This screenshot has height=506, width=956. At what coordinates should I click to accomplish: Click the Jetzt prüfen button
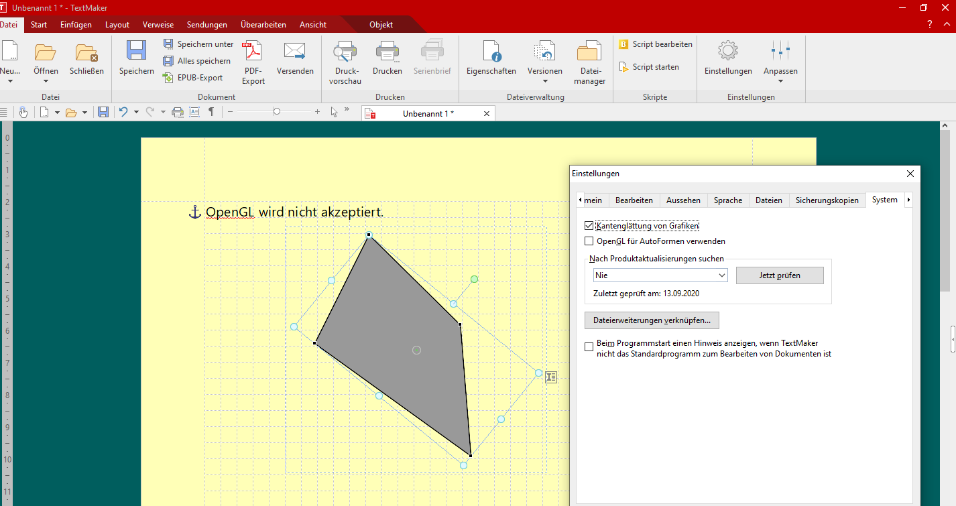[x=780, y=275]
